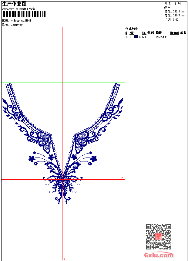Click the green marker 1 at top ruler

[13, 28]
